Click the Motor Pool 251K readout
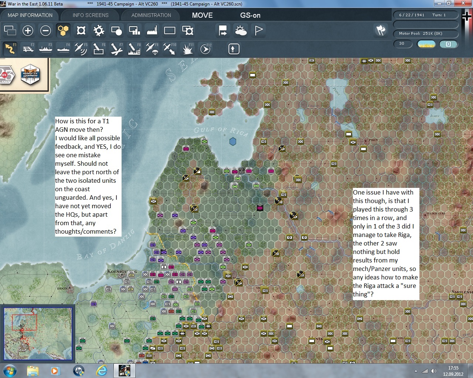 pos(426,33)
